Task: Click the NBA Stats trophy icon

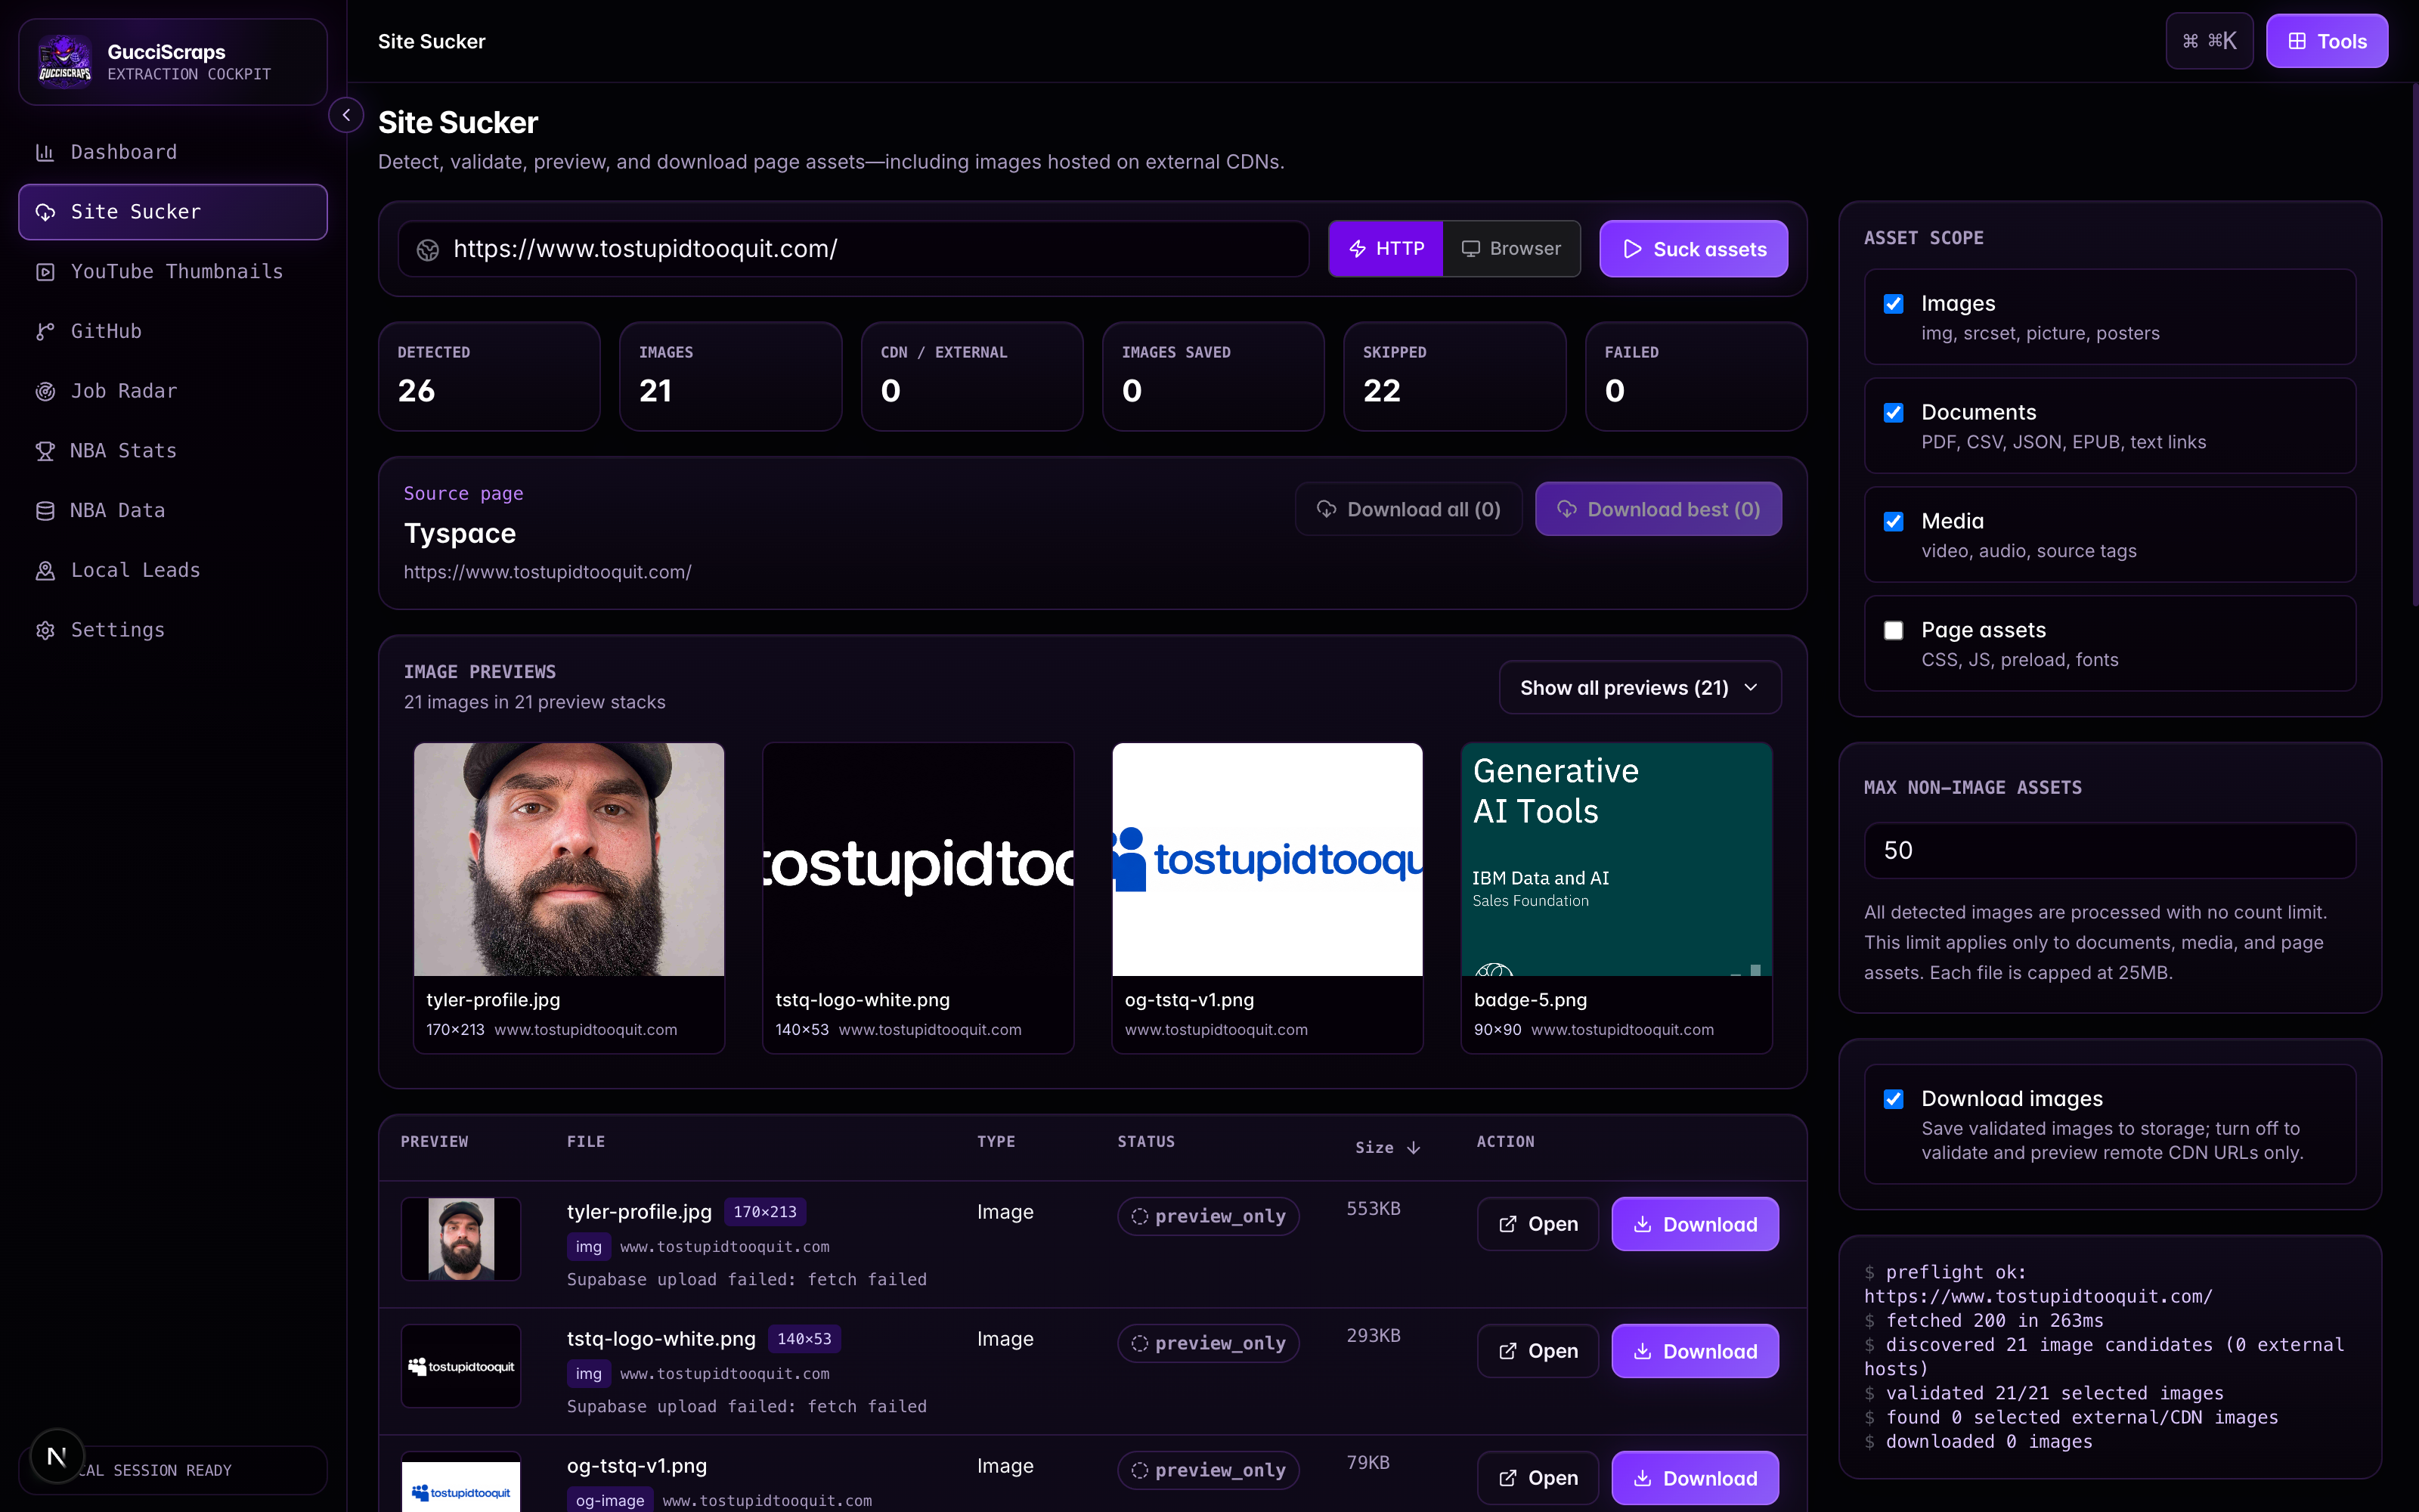Action: (45, 451)
